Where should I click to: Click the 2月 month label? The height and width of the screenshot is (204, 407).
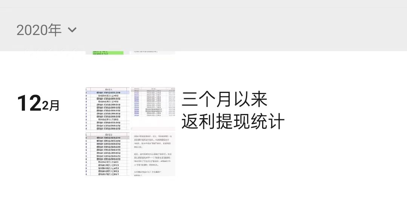(51, 106)
